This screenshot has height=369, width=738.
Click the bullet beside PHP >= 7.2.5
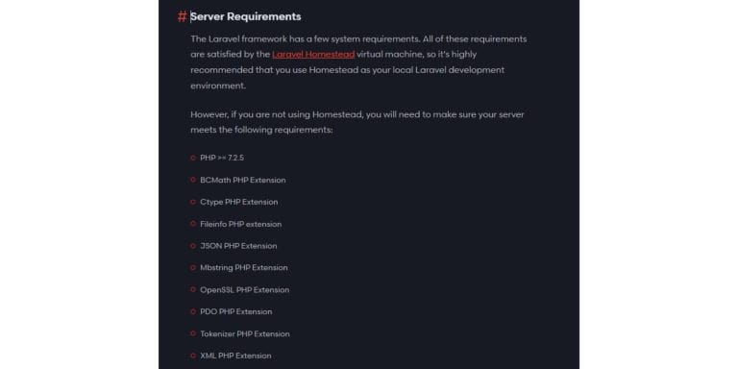coord(193,158)
